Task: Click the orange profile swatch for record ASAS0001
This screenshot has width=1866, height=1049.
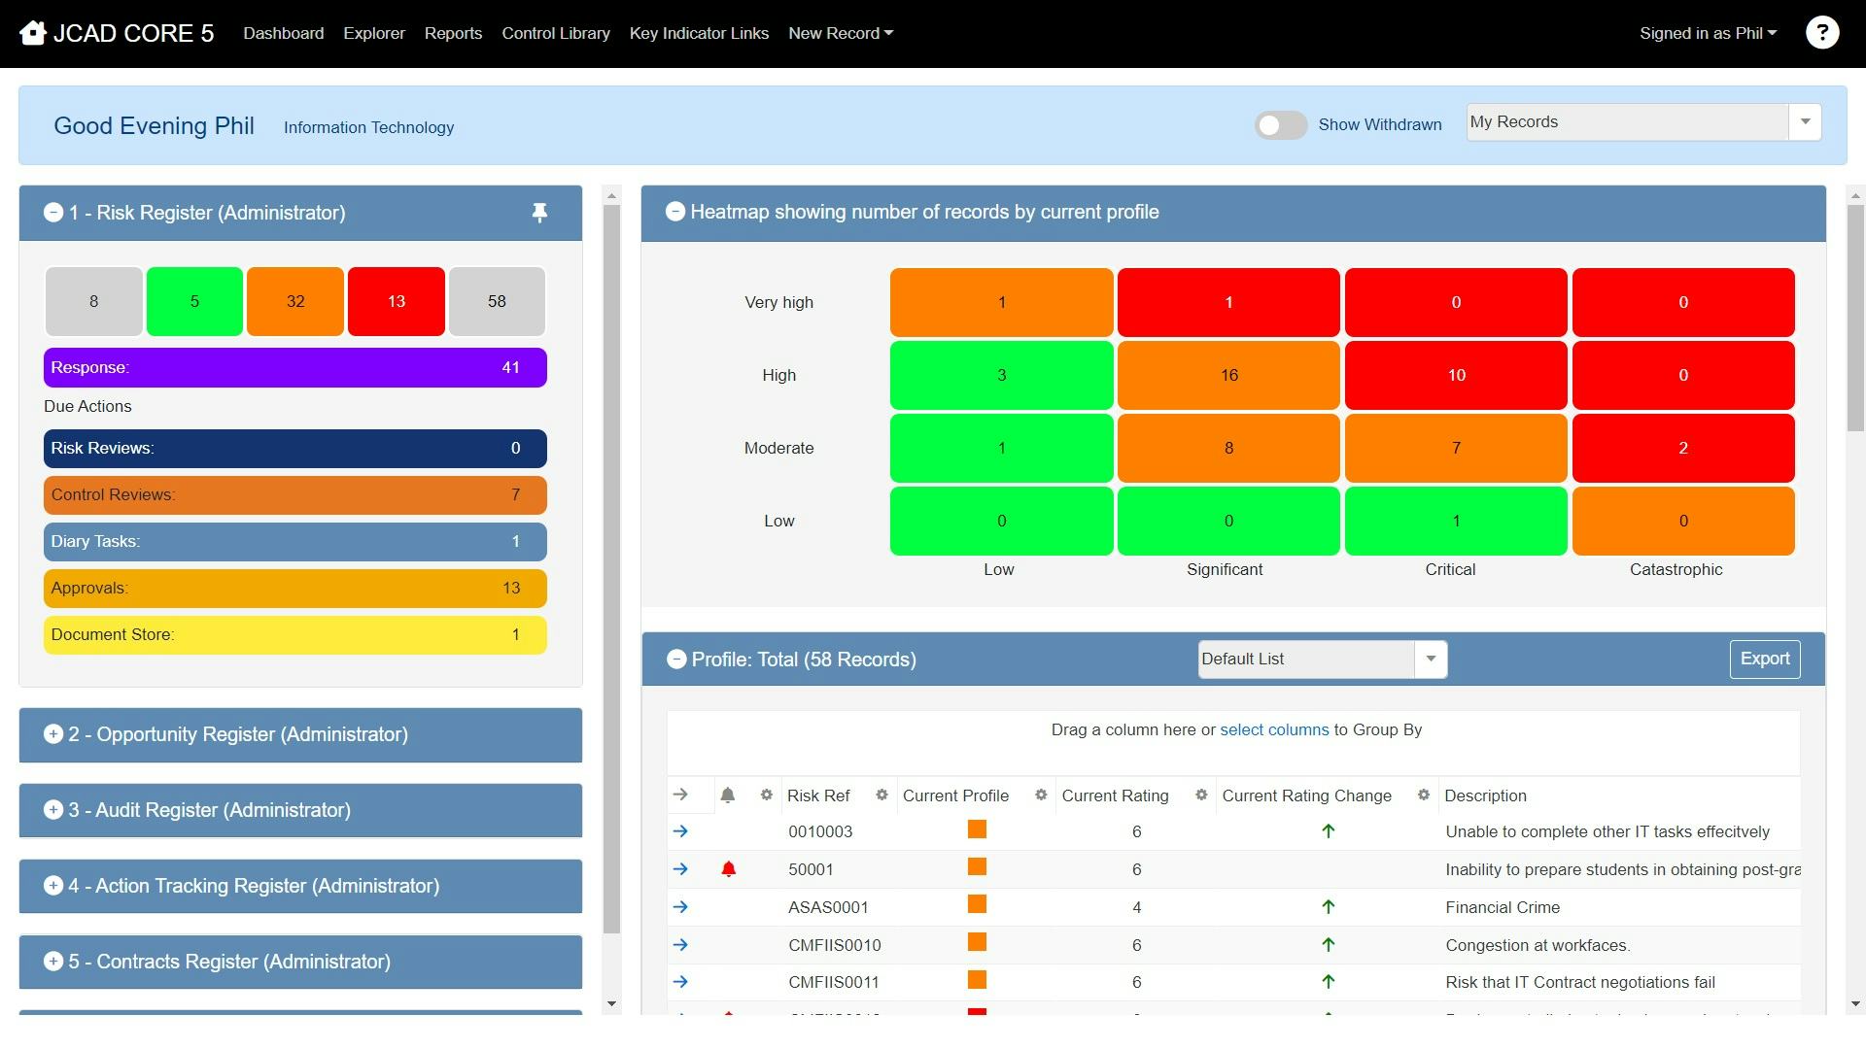Action: (978, 905)
